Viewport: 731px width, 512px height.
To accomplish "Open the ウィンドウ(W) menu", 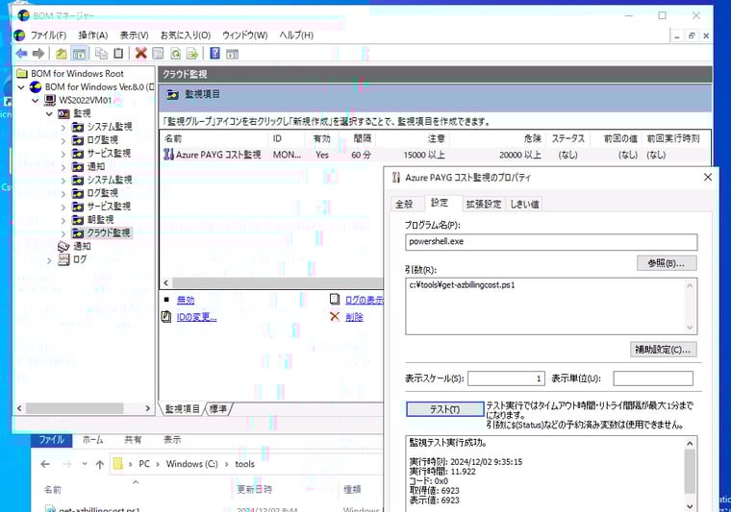I will [244, 36].
